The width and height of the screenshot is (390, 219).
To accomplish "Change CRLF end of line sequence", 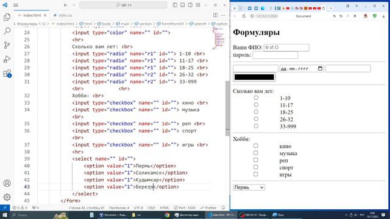I will [x=151, y=207].
